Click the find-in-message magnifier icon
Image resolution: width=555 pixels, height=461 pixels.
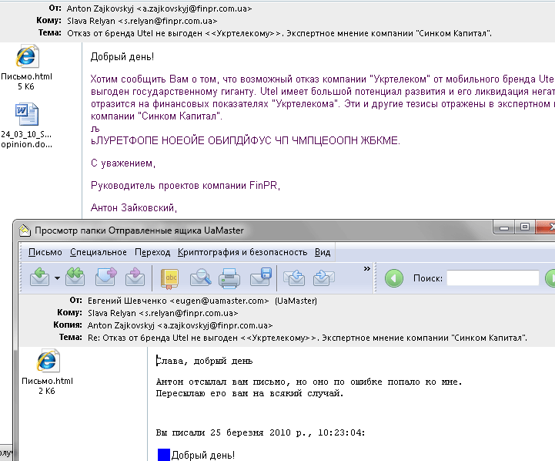201,278
